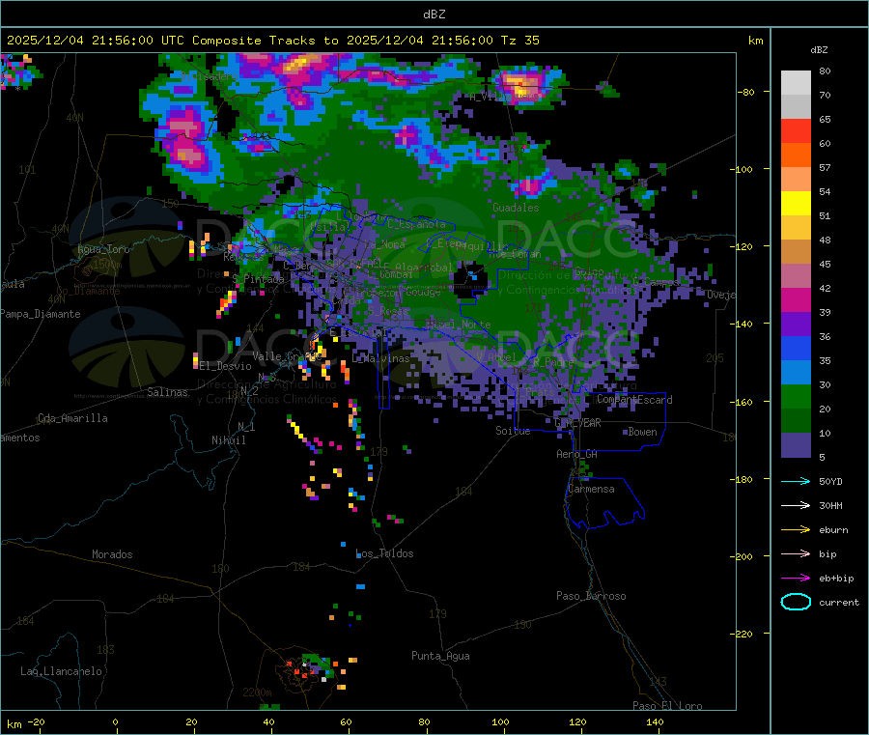869x735 pixels.
Task: Click the 'Cda_Amarilla' map label
Action: pos(72,418)
